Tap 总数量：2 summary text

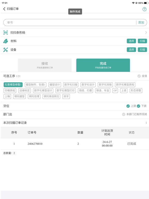(x=9, y=153)
